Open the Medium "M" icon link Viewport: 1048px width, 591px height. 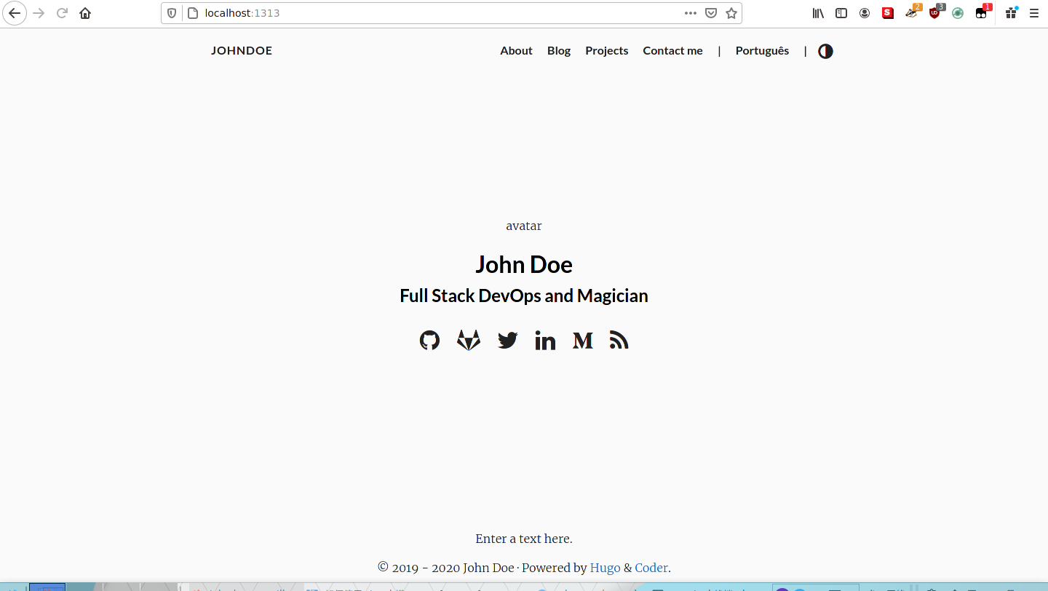582,340
